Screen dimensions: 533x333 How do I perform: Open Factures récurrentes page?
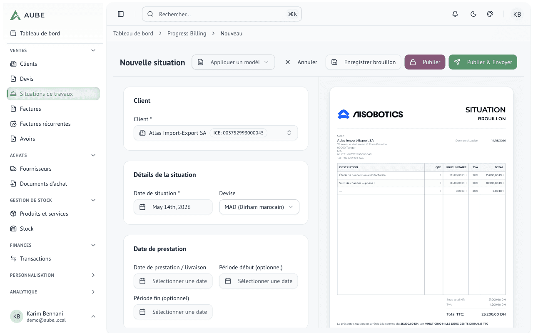53,124
